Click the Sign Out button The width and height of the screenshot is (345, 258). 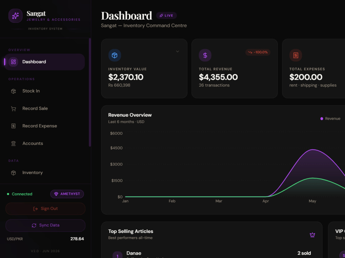(45, 209)
